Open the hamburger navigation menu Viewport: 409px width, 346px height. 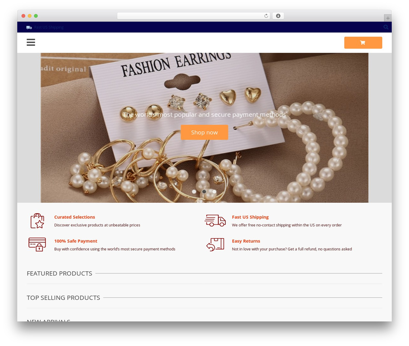(31, 42)
